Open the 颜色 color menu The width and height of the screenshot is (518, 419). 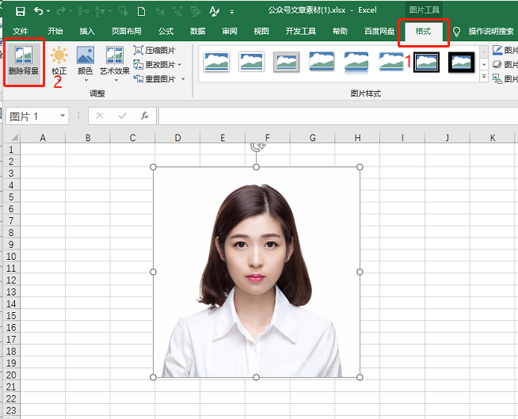(x=86, y=64)
